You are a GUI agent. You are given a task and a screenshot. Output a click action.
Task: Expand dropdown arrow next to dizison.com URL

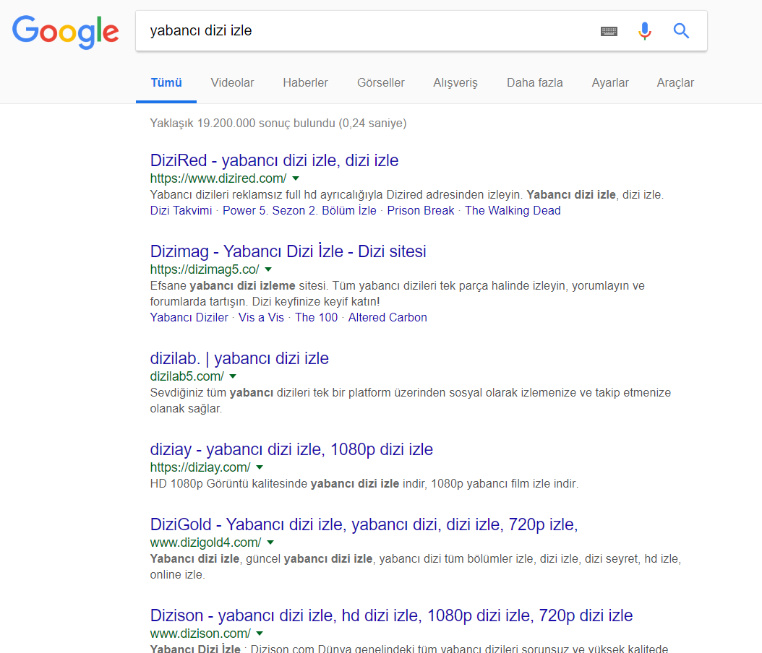(x=260, y=633)
